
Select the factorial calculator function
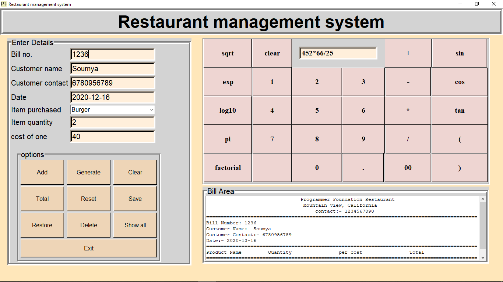tap(227, 167)
